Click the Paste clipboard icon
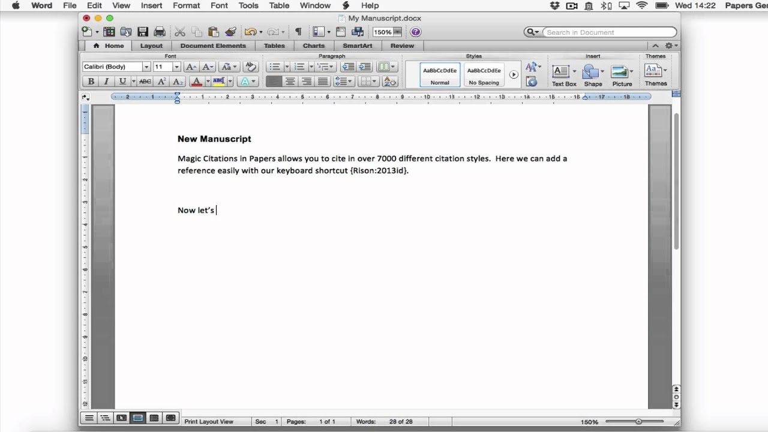Image resolution: width=768 pixels, height=432 pixels. [214, 32]
